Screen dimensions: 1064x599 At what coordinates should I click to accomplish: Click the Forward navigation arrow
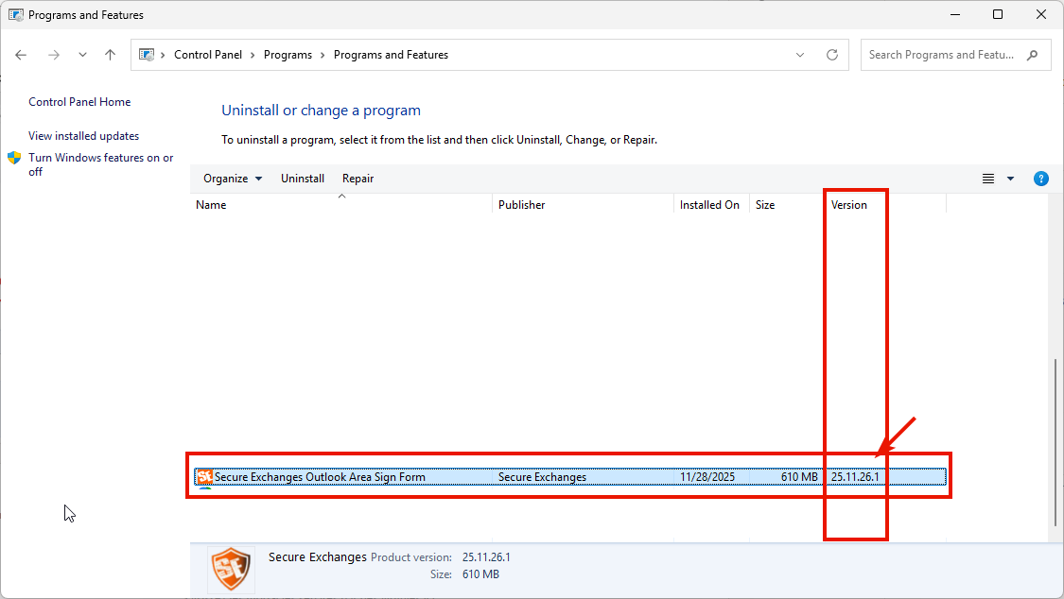coord(54,55)
